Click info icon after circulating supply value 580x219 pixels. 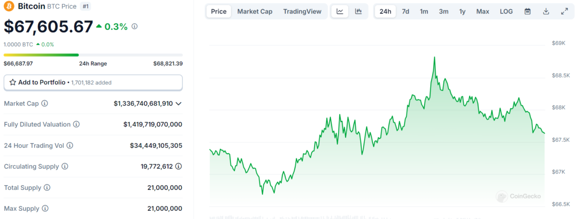click(178, 166)
